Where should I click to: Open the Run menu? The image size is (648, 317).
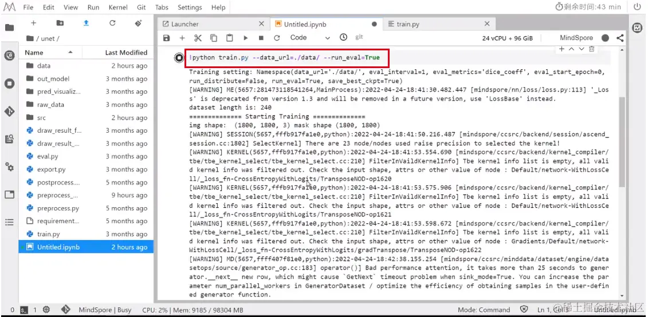tap(93, 7)
